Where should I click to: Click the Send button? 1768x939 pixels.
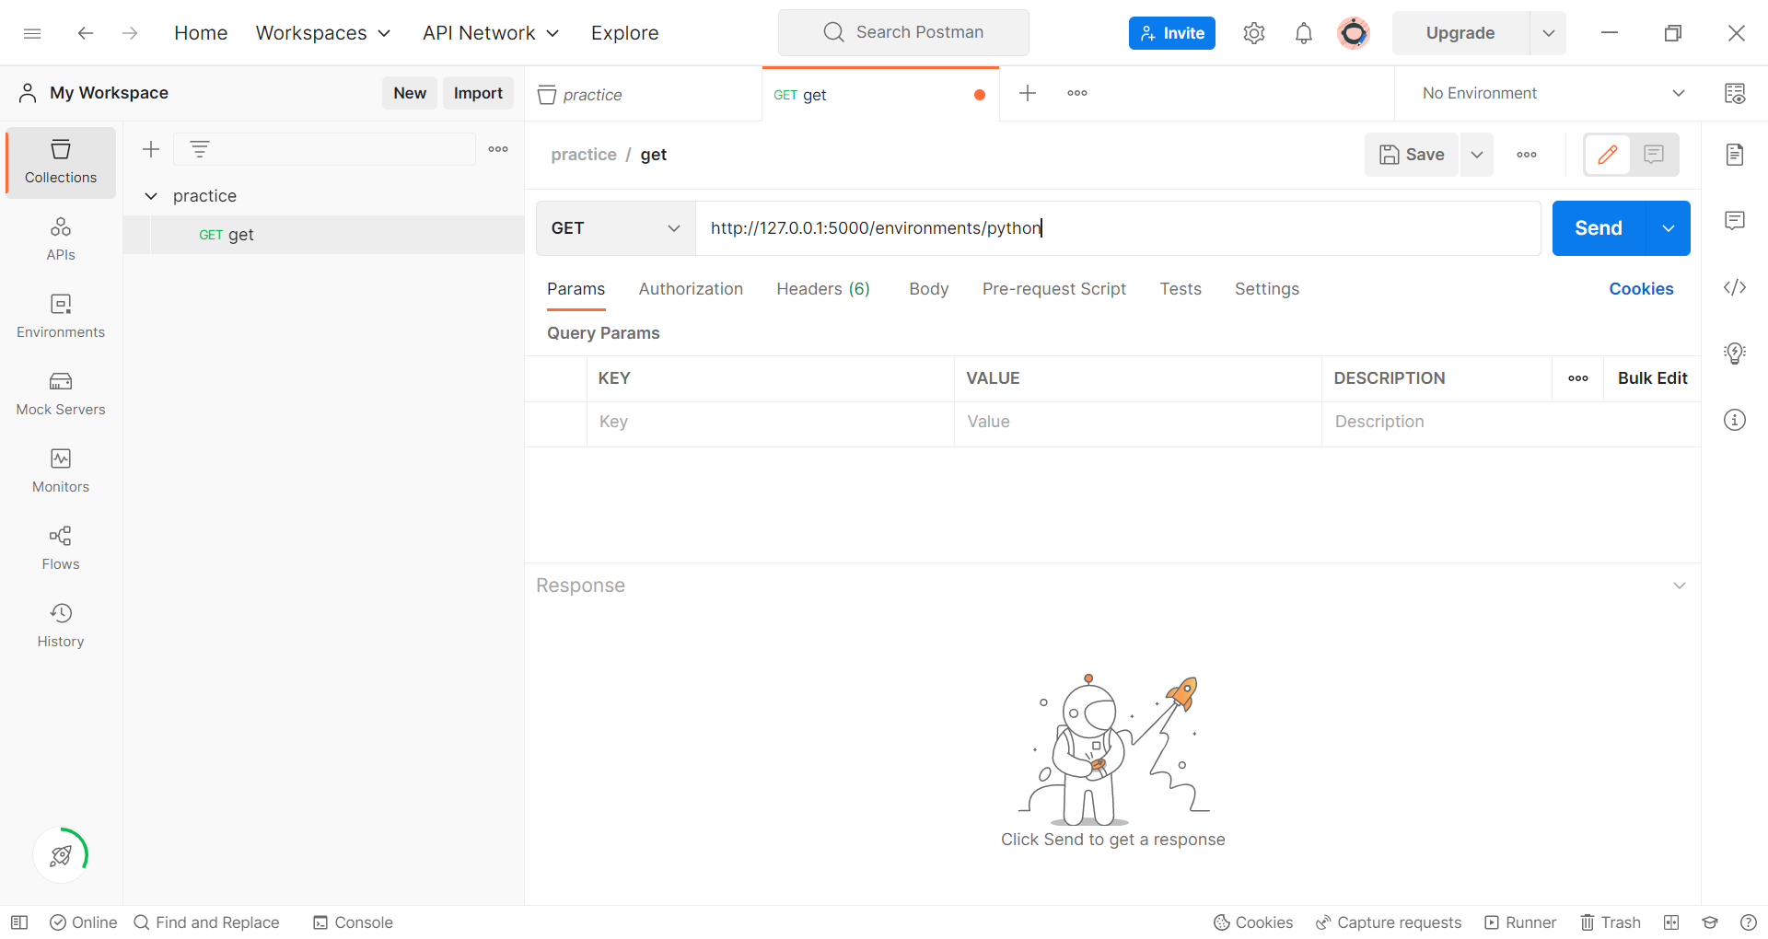click(1599, 228)
